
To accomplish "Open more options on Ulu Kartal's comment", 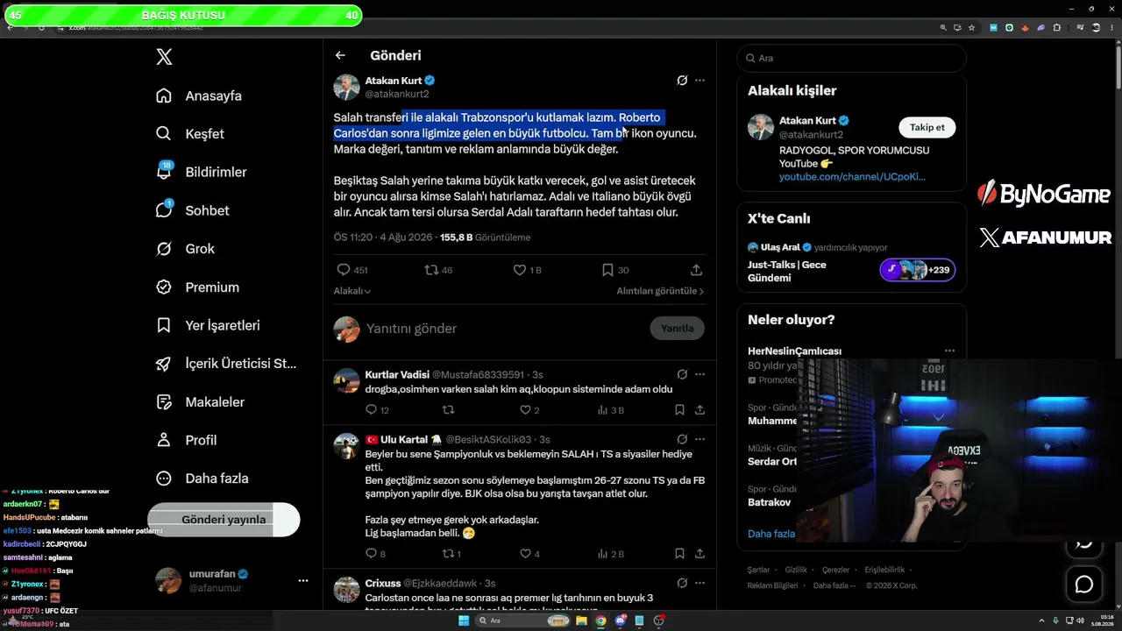I will tap(699, 439).
